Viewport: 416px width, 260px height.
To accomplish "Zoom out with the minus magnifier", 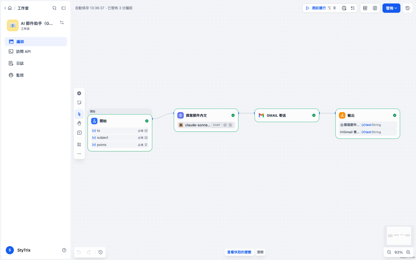I will click(x=389, y=252).
